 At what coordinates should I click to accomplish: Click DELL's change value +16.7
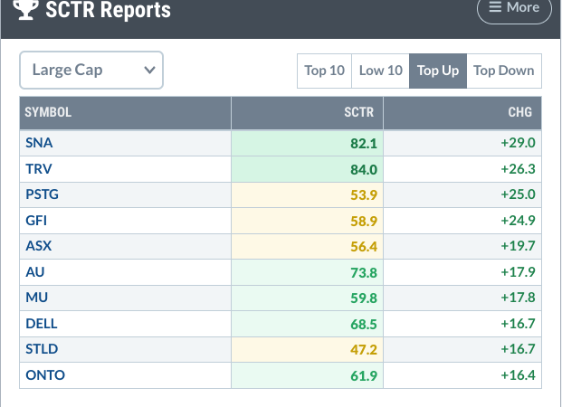coord(518,324)
